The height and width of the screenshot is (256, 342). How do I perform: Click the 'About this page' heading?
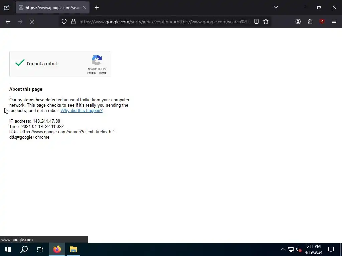point(26,89)
